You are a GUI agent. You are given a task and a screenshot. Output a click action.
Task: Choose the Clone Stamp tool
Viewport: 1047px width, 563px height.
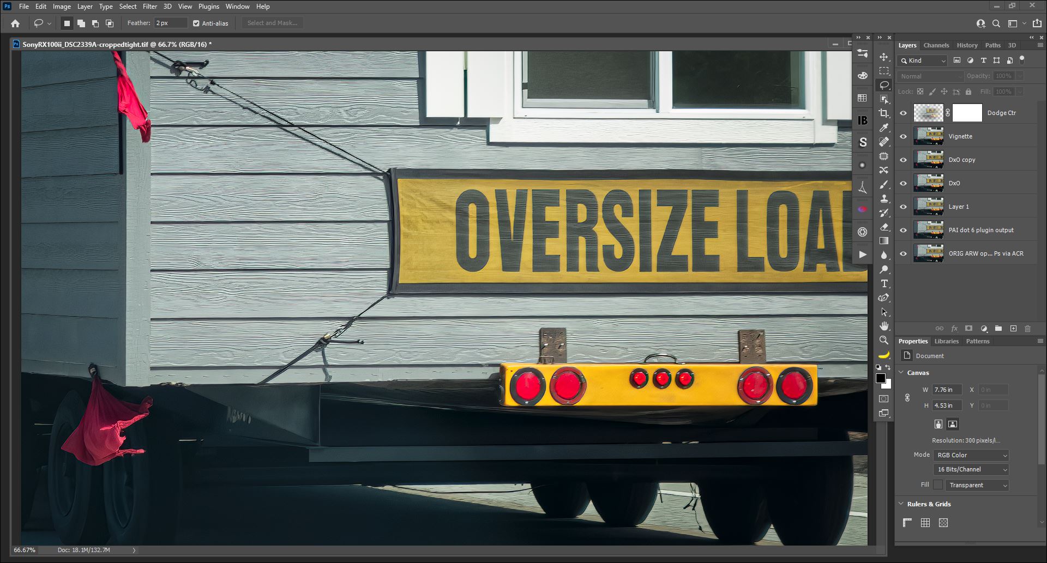pos(884,199)
